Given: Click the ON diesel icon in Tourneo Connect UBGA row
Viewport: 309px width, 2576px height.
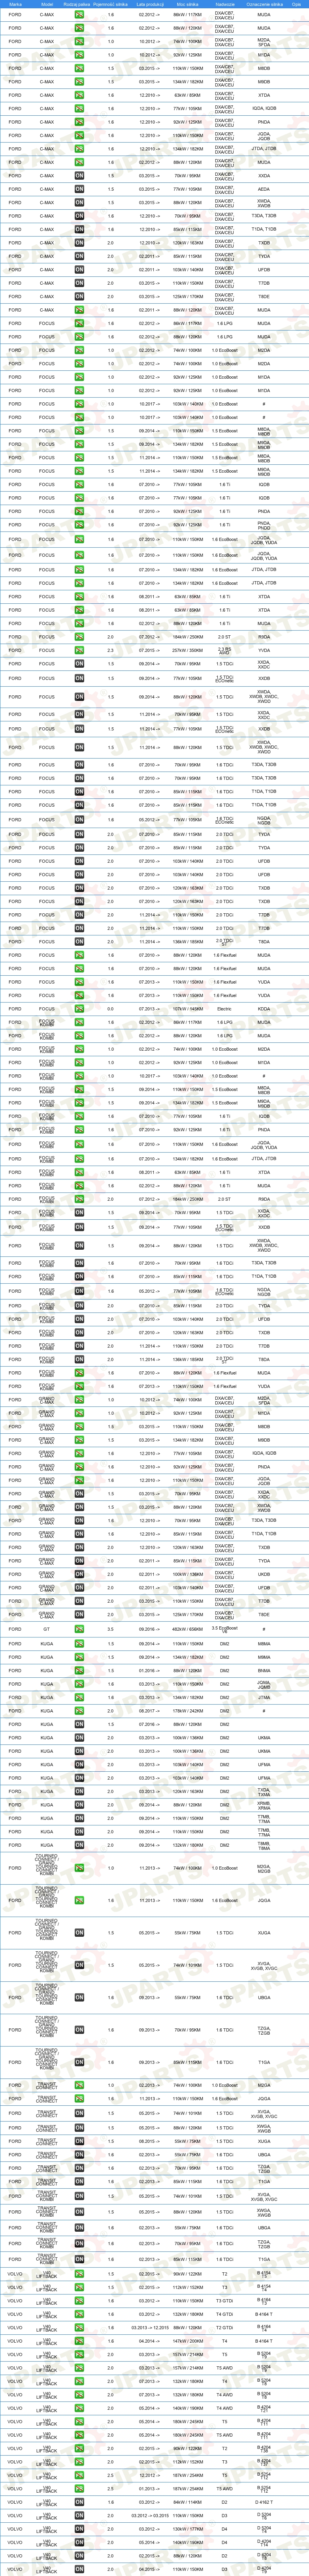Looking at the screenshot, I should coord(80,1997).
